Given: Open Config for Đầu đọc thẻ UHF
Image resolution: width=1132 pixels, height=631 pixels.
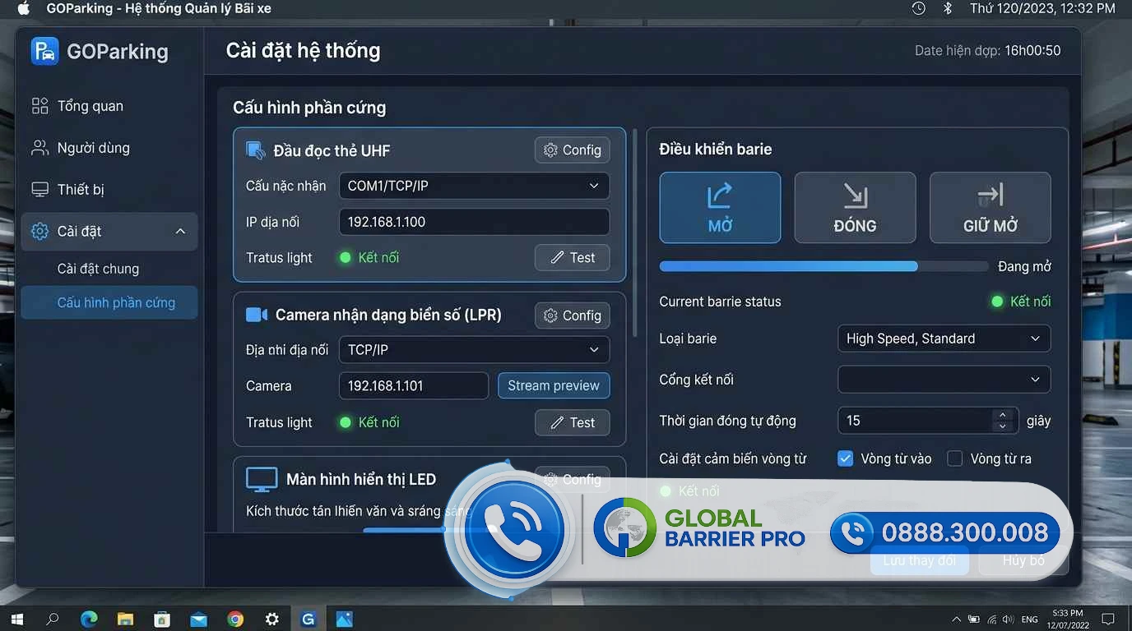Looking at the screenshot, I should [572, 150].
